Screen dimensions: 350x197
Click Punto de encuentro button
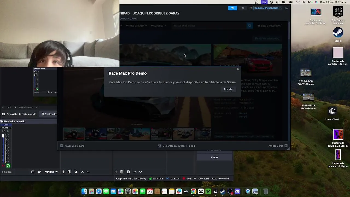click(267, 38)
